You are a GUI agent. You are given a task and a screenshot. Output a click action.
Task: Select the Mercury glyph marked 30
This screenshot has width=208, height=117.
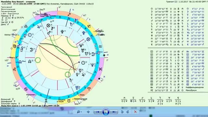(80, 71)
